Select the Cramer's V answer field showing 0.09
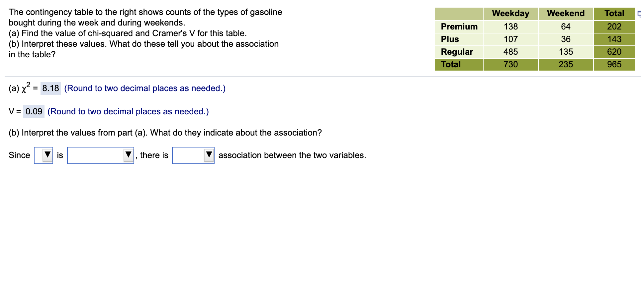The width and height of the screenshot is (641, 290). click(34, 111)
